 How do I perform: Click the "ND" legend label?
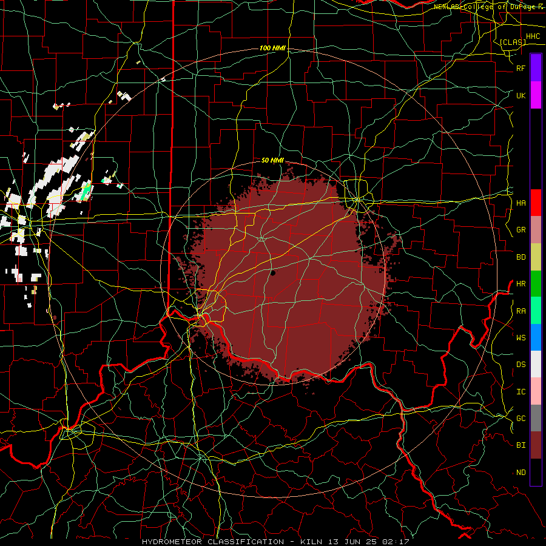(x=521, y=473)
